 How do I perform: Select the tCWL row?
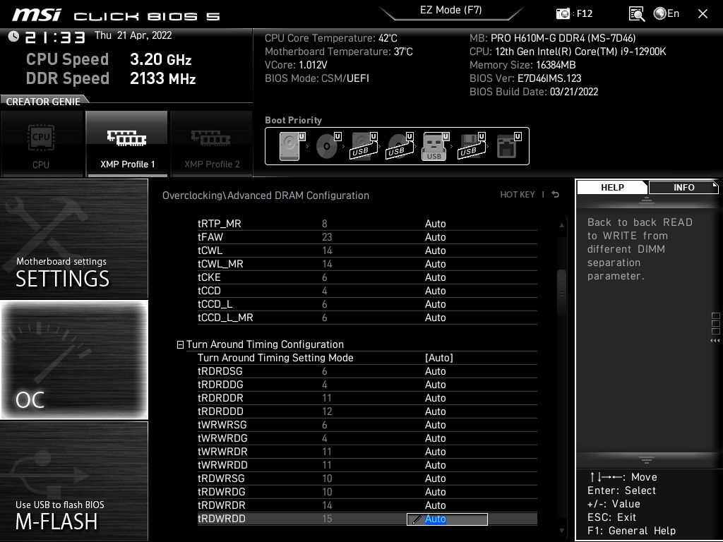(367, 251)
